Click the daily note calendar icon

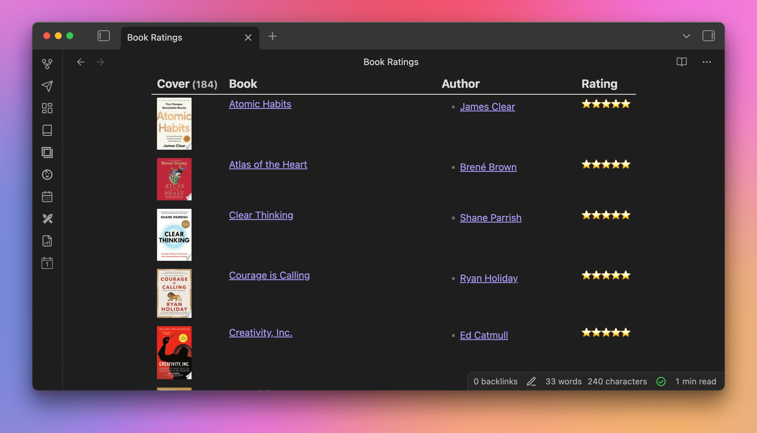(x=47, y=263)
